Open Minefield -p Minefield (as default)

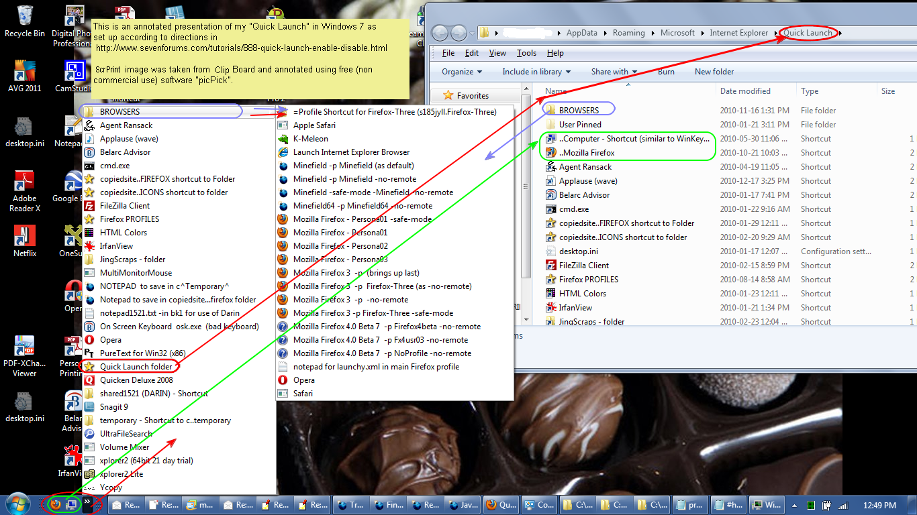[x=354, y=166]
